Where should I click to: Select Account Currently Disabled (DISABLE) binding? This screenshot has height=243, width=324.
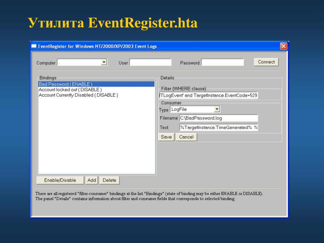coord(78,95)
